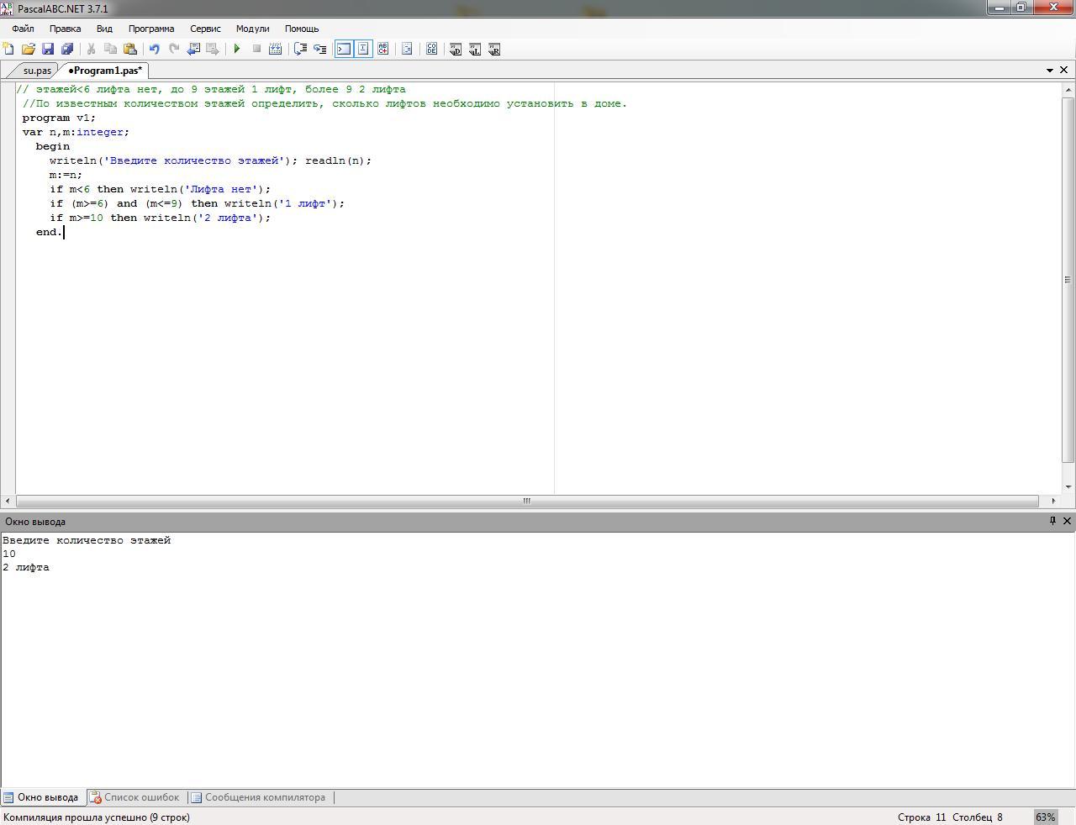Toggle the output window toolbar button
The height and width of the screenshot is (825, 1076).
point(344,49)
